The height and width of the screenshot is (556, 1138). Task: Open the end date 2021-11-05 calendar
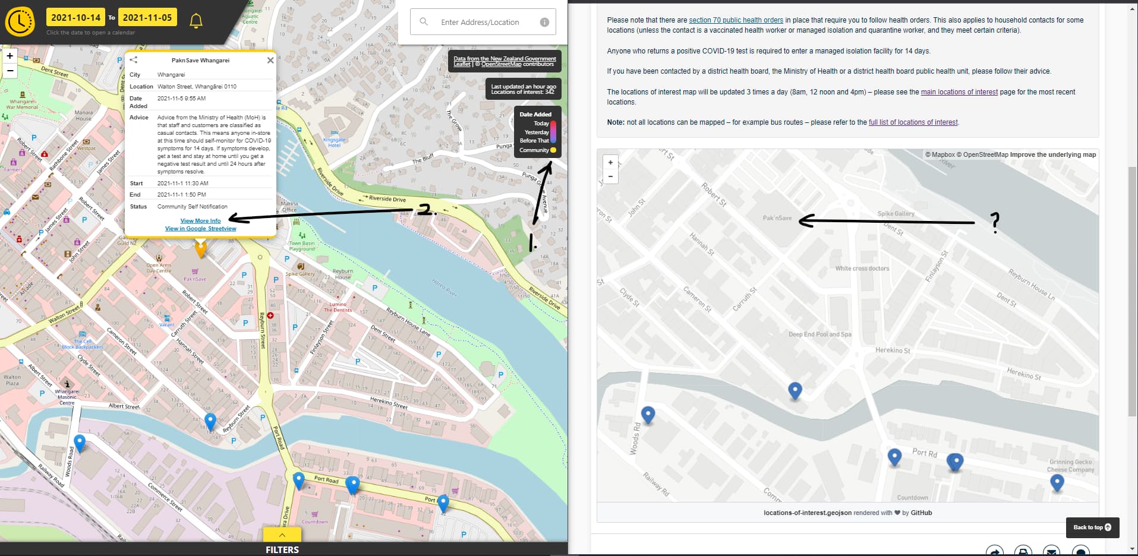[147, 18]
